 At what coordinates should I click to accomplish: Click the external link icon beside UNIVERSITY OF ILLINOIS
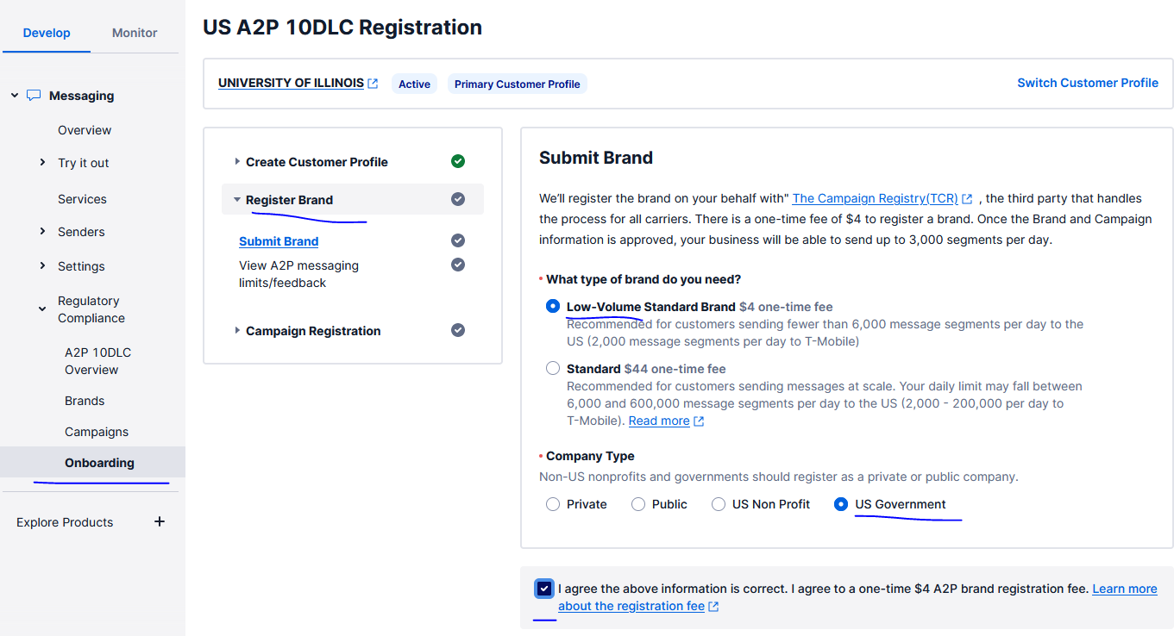point(373,83)
